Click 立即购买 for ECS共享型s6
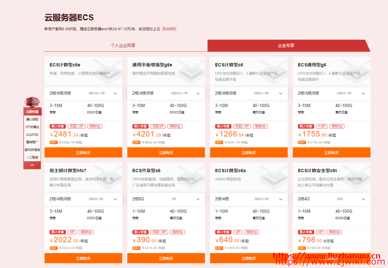The image size is (388, 268). pos(166,258)
